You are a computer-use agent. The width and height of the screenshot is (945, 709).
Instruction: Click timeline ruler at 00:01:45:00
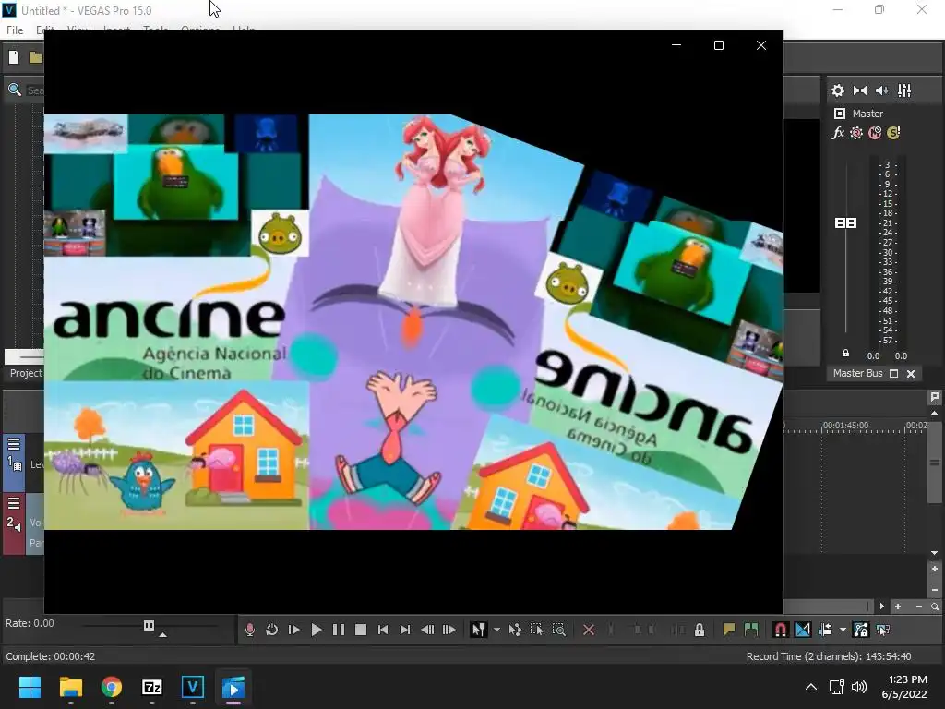tap(845, 426)
